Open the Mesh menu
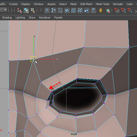Image resolution: width=137 pixels, height=137 pixels. (74, 4)
